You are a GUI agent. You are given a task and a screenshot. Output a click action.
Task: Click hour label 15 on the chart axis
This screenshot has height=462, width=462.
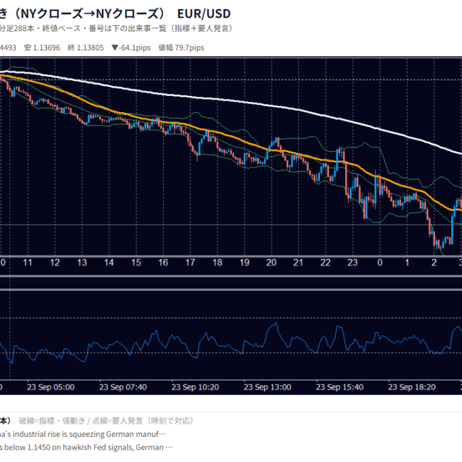click(136, 262)
